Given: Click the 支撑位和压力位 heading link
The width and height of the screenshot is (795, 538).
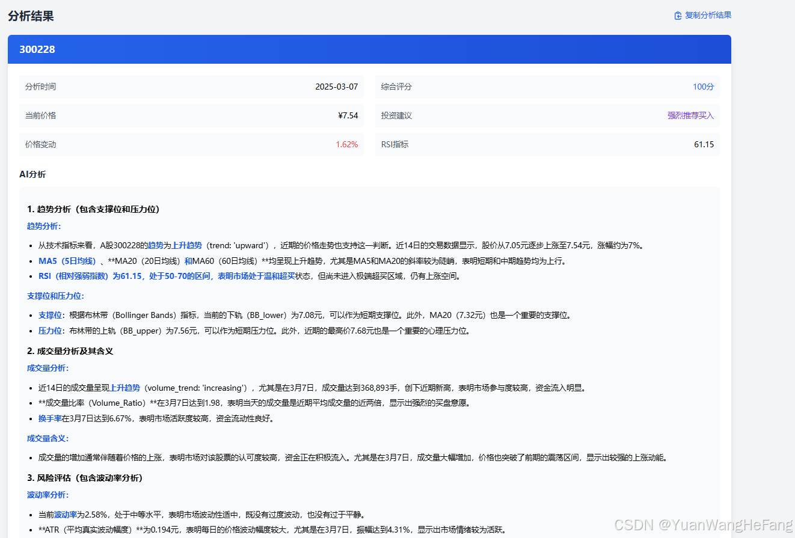Looking at the screenshot, I should (x=55, y=296).
